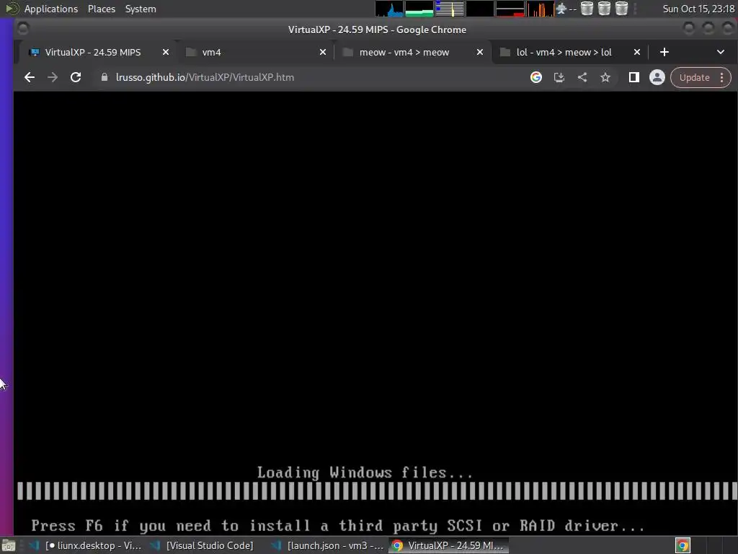Expand the tab search dropdown chevron
Screen dimensions: 738x554
point(720,52)
